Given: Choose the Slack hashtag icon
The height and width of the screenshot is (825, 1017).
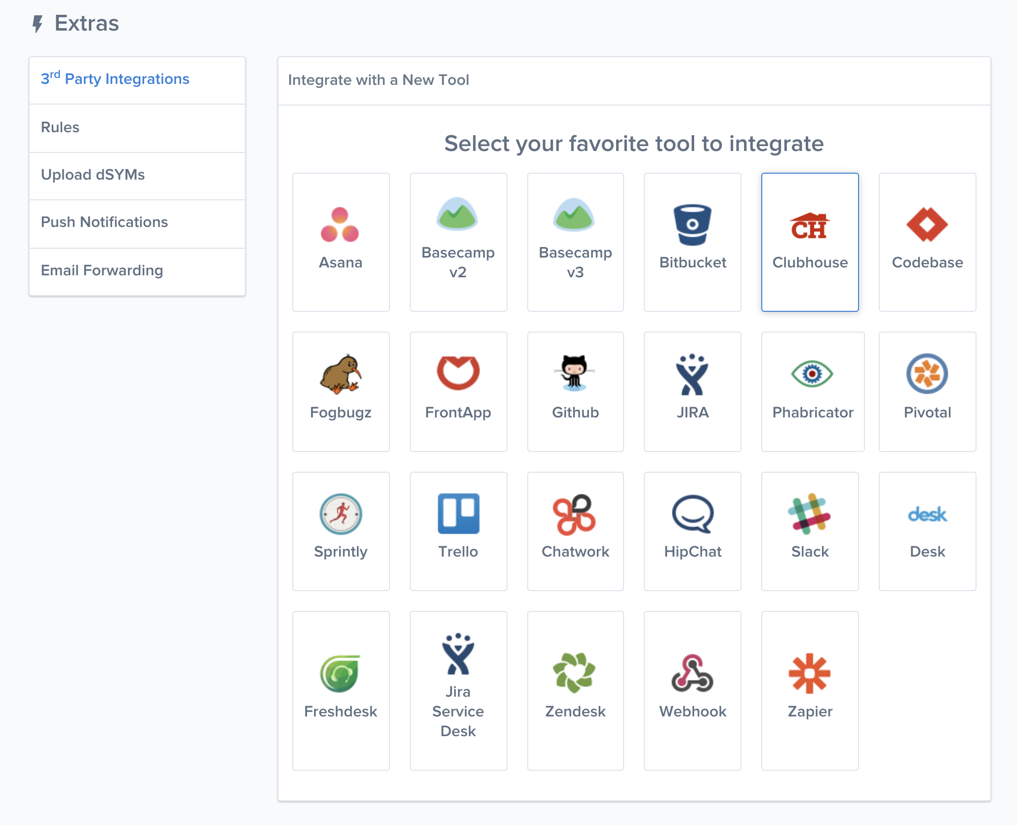Looking at the screenshot, I should tap(810, 514).
